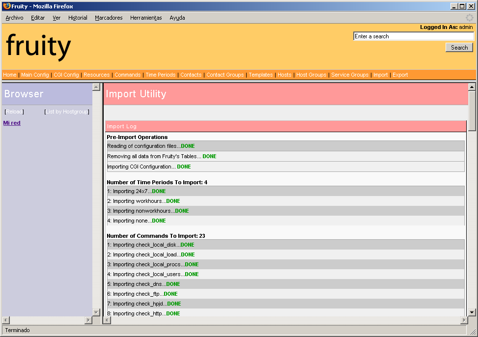Select the 'Importing check_hpjd' row
478x337 pixels.
coord(285,304)
